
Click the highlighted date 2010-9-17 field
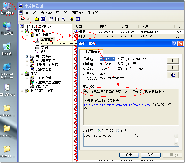(x=108, y=59)
